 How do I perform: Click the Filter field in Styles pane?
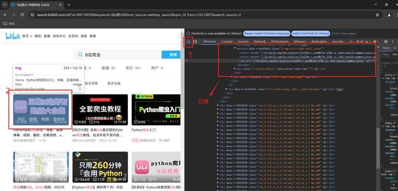[x=386, y=54]
